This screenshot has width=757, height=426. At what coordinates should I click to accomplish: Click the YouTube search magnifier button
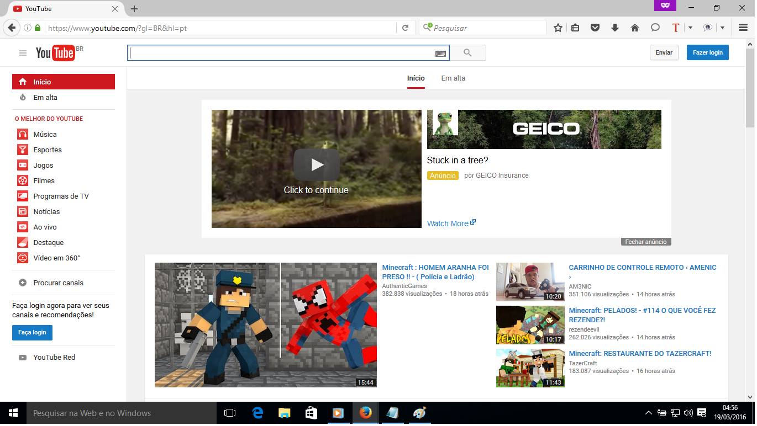point(467,53)
